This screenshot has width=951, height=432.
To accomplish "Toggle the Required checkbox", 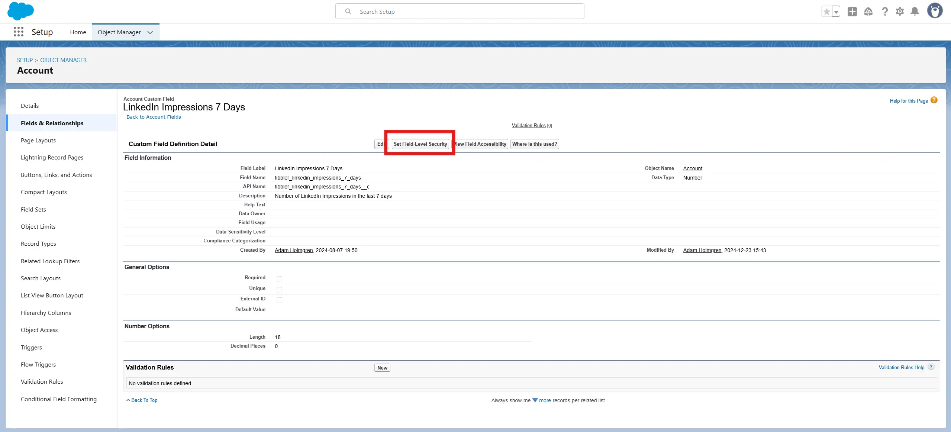I will coord(279,279).
